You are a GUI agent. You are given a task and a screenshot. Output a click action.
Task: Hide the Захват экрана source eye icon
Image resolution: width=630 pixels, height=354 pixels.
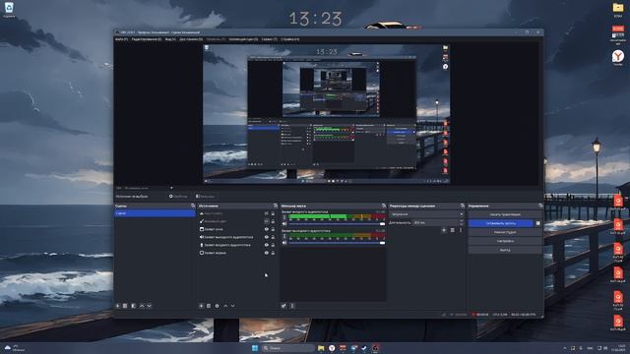coord(266,253)
